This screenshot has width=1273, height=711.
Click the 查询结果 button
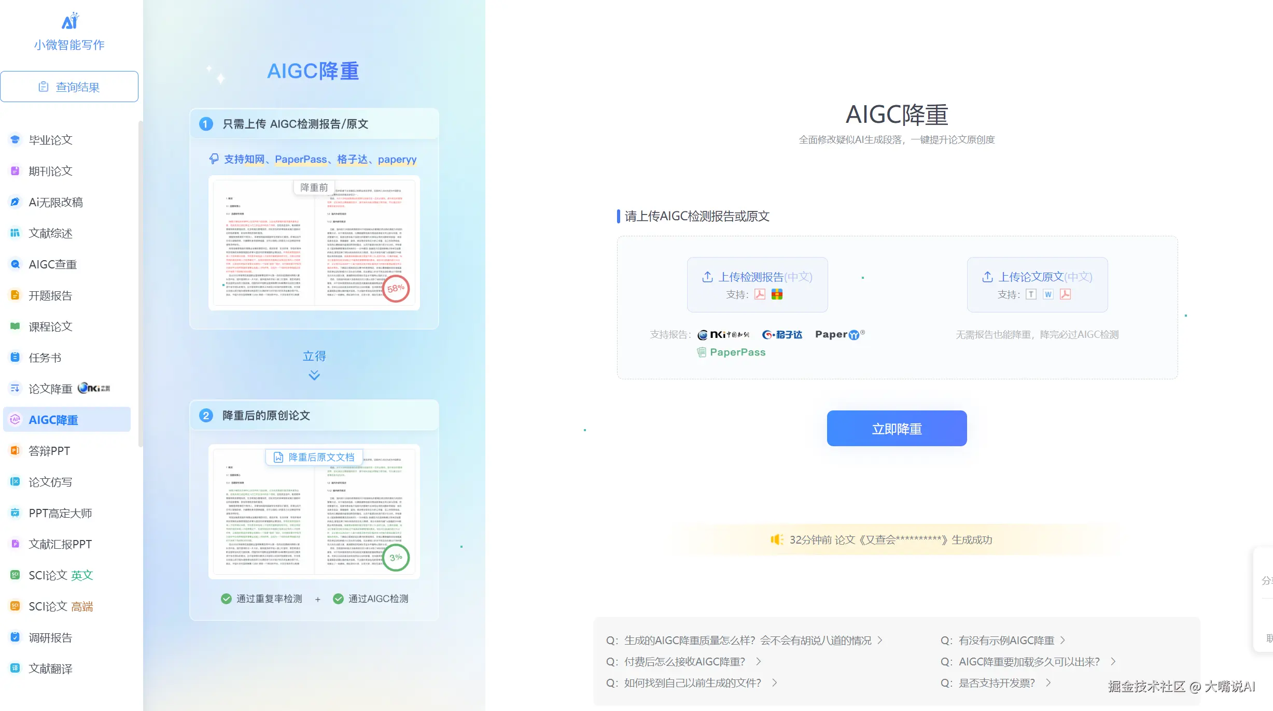69,87
